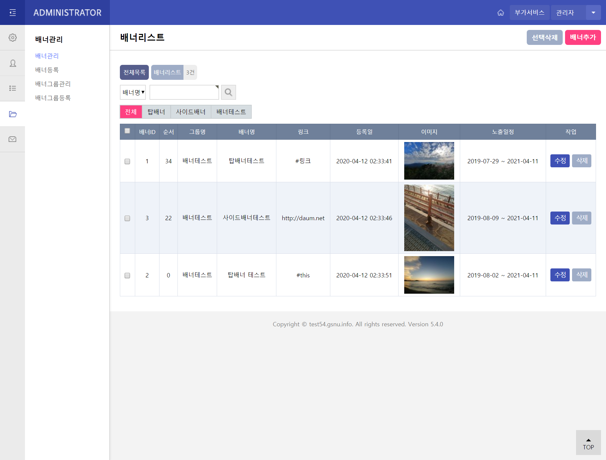Screen dimensions: 606x460
Task: Click the magnifier search button
Action: (x=228, y=92)
